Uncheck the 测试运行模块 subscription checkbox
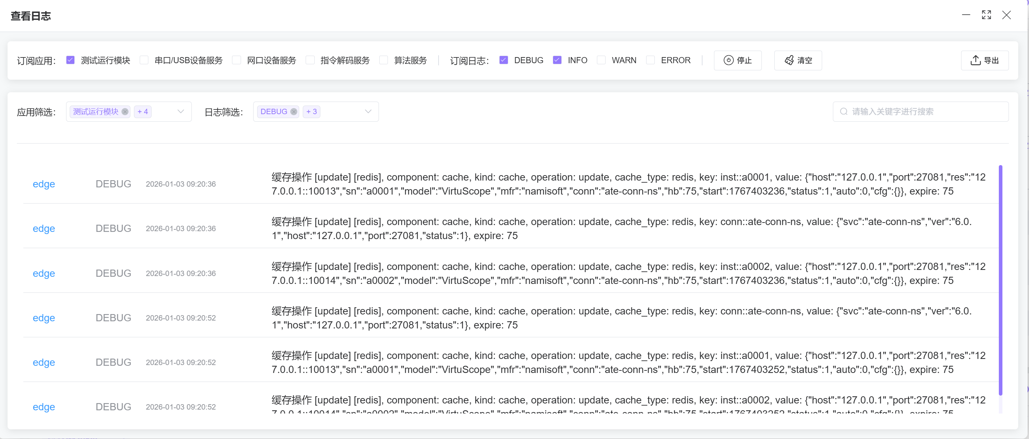 (70, 60)
